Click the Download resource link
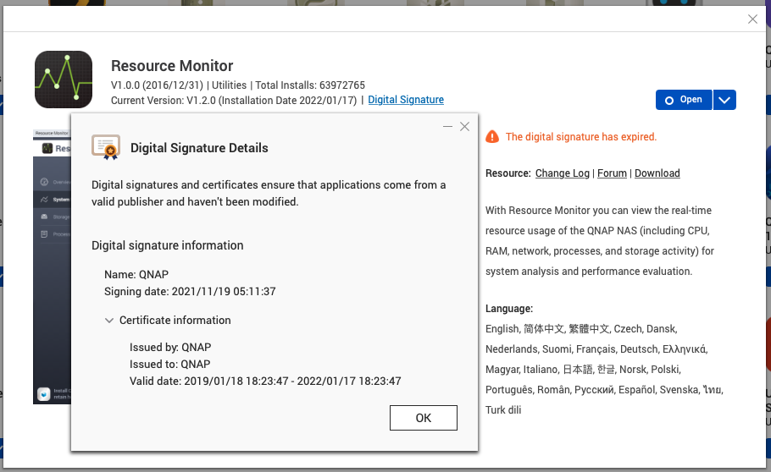The height and width of the screenshot is (472, 771). [x=657, y=173]
